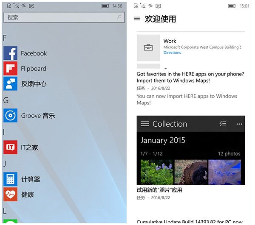This screenshot has width=255, height=225.
Task: Tap the Wi-Fi icon in left status bar
Action: (x=17, y=6)
